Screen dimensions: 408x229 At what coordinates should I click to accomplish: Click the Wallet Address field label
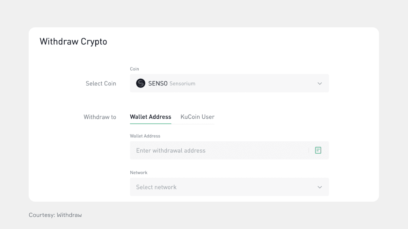click(145, 136)
